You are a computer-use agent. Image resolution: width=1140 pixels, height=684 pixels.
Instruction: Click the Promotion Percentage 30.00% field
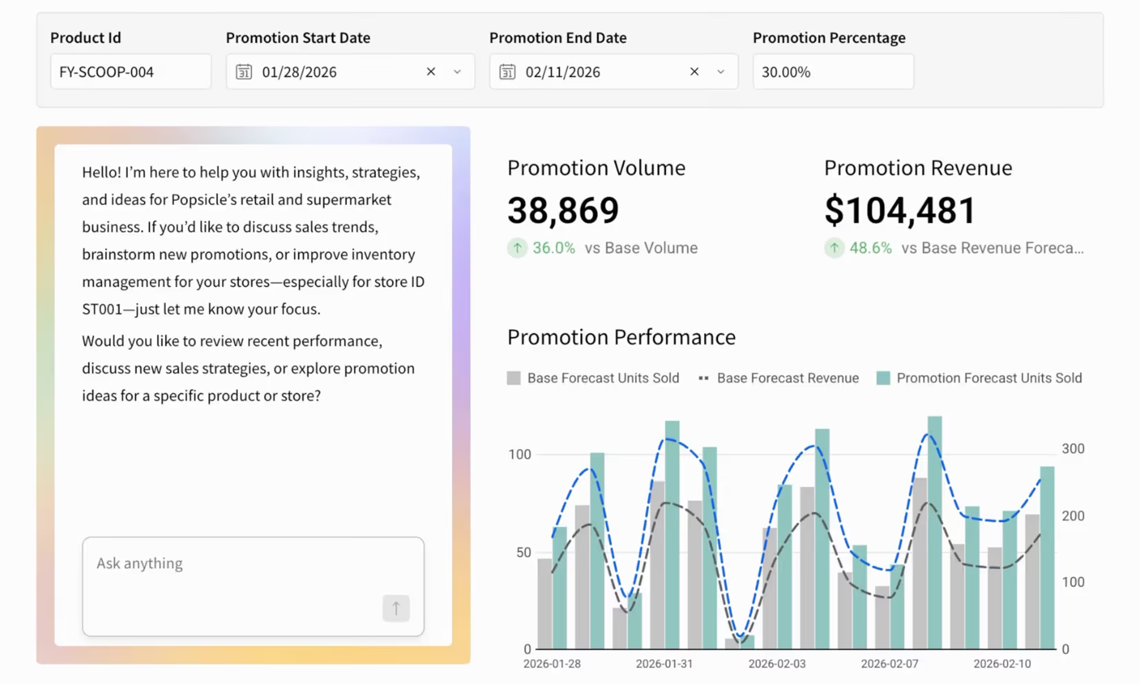833,71
